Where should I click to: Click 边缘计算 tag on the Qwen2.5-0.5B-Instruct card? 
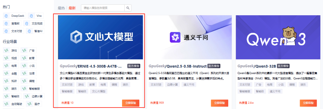click(173, 84)
